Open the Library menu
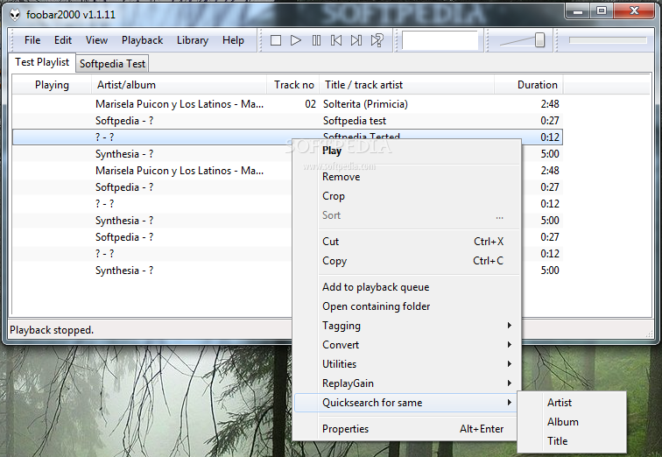The width and height of the screenshot is (662, 457). point(193,40)
